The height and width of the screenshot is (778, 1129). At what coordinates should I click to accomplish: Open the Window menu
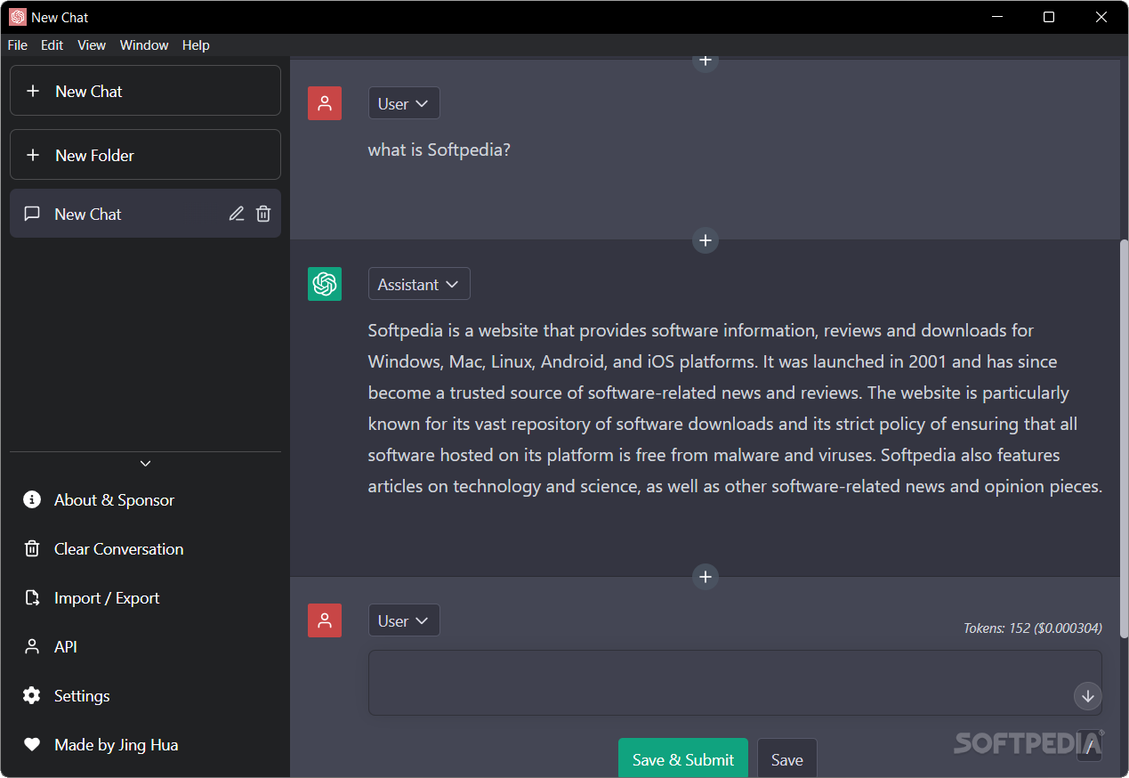[144, 45]
